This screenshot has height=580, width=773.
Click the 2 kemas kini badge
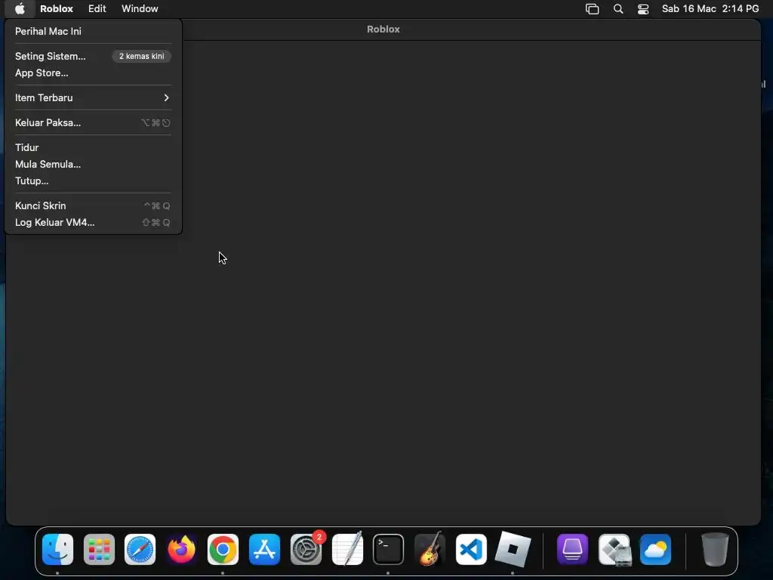point(141,56)
